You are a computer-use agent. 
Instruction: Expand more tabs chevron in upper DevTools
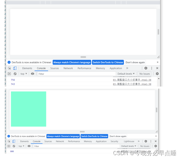[x=127, y=68]
